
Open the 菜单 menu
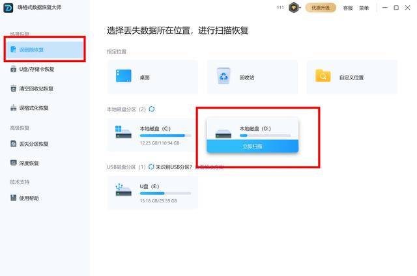pyautogui.click(x=364, y=8)
